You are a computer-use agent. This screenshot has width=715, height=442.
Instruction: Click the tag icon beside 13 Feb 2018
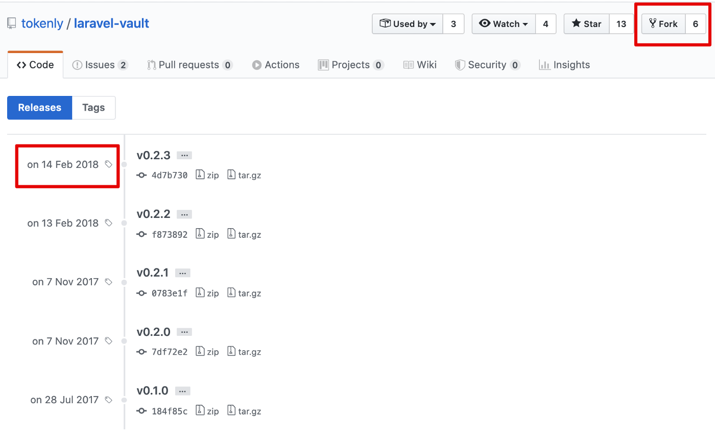click(x=108, y=223)
